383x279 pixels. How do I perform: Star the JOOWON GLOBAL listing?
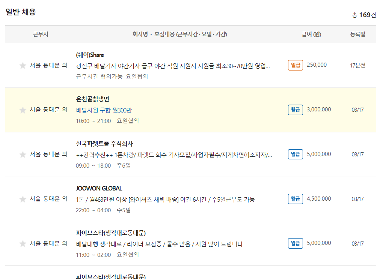(23, 199)
